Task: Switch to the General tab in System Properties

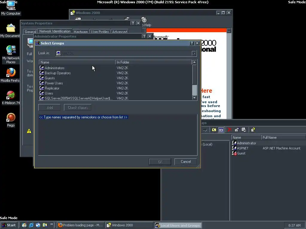Action: click(30, 32)
